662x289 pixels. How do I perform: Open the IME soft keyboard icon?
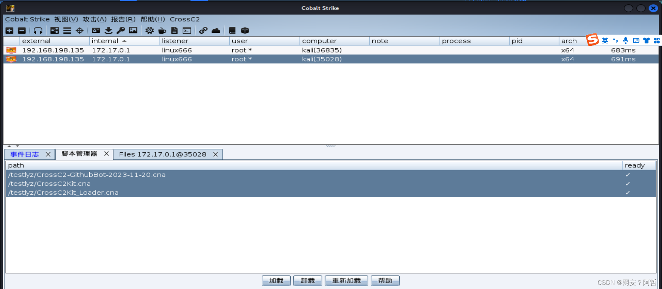click(636, 41)
